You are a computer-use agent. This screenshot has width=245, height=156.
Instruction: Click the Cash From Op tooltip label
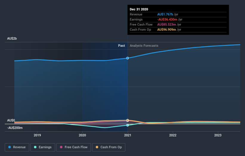[140, 29]
